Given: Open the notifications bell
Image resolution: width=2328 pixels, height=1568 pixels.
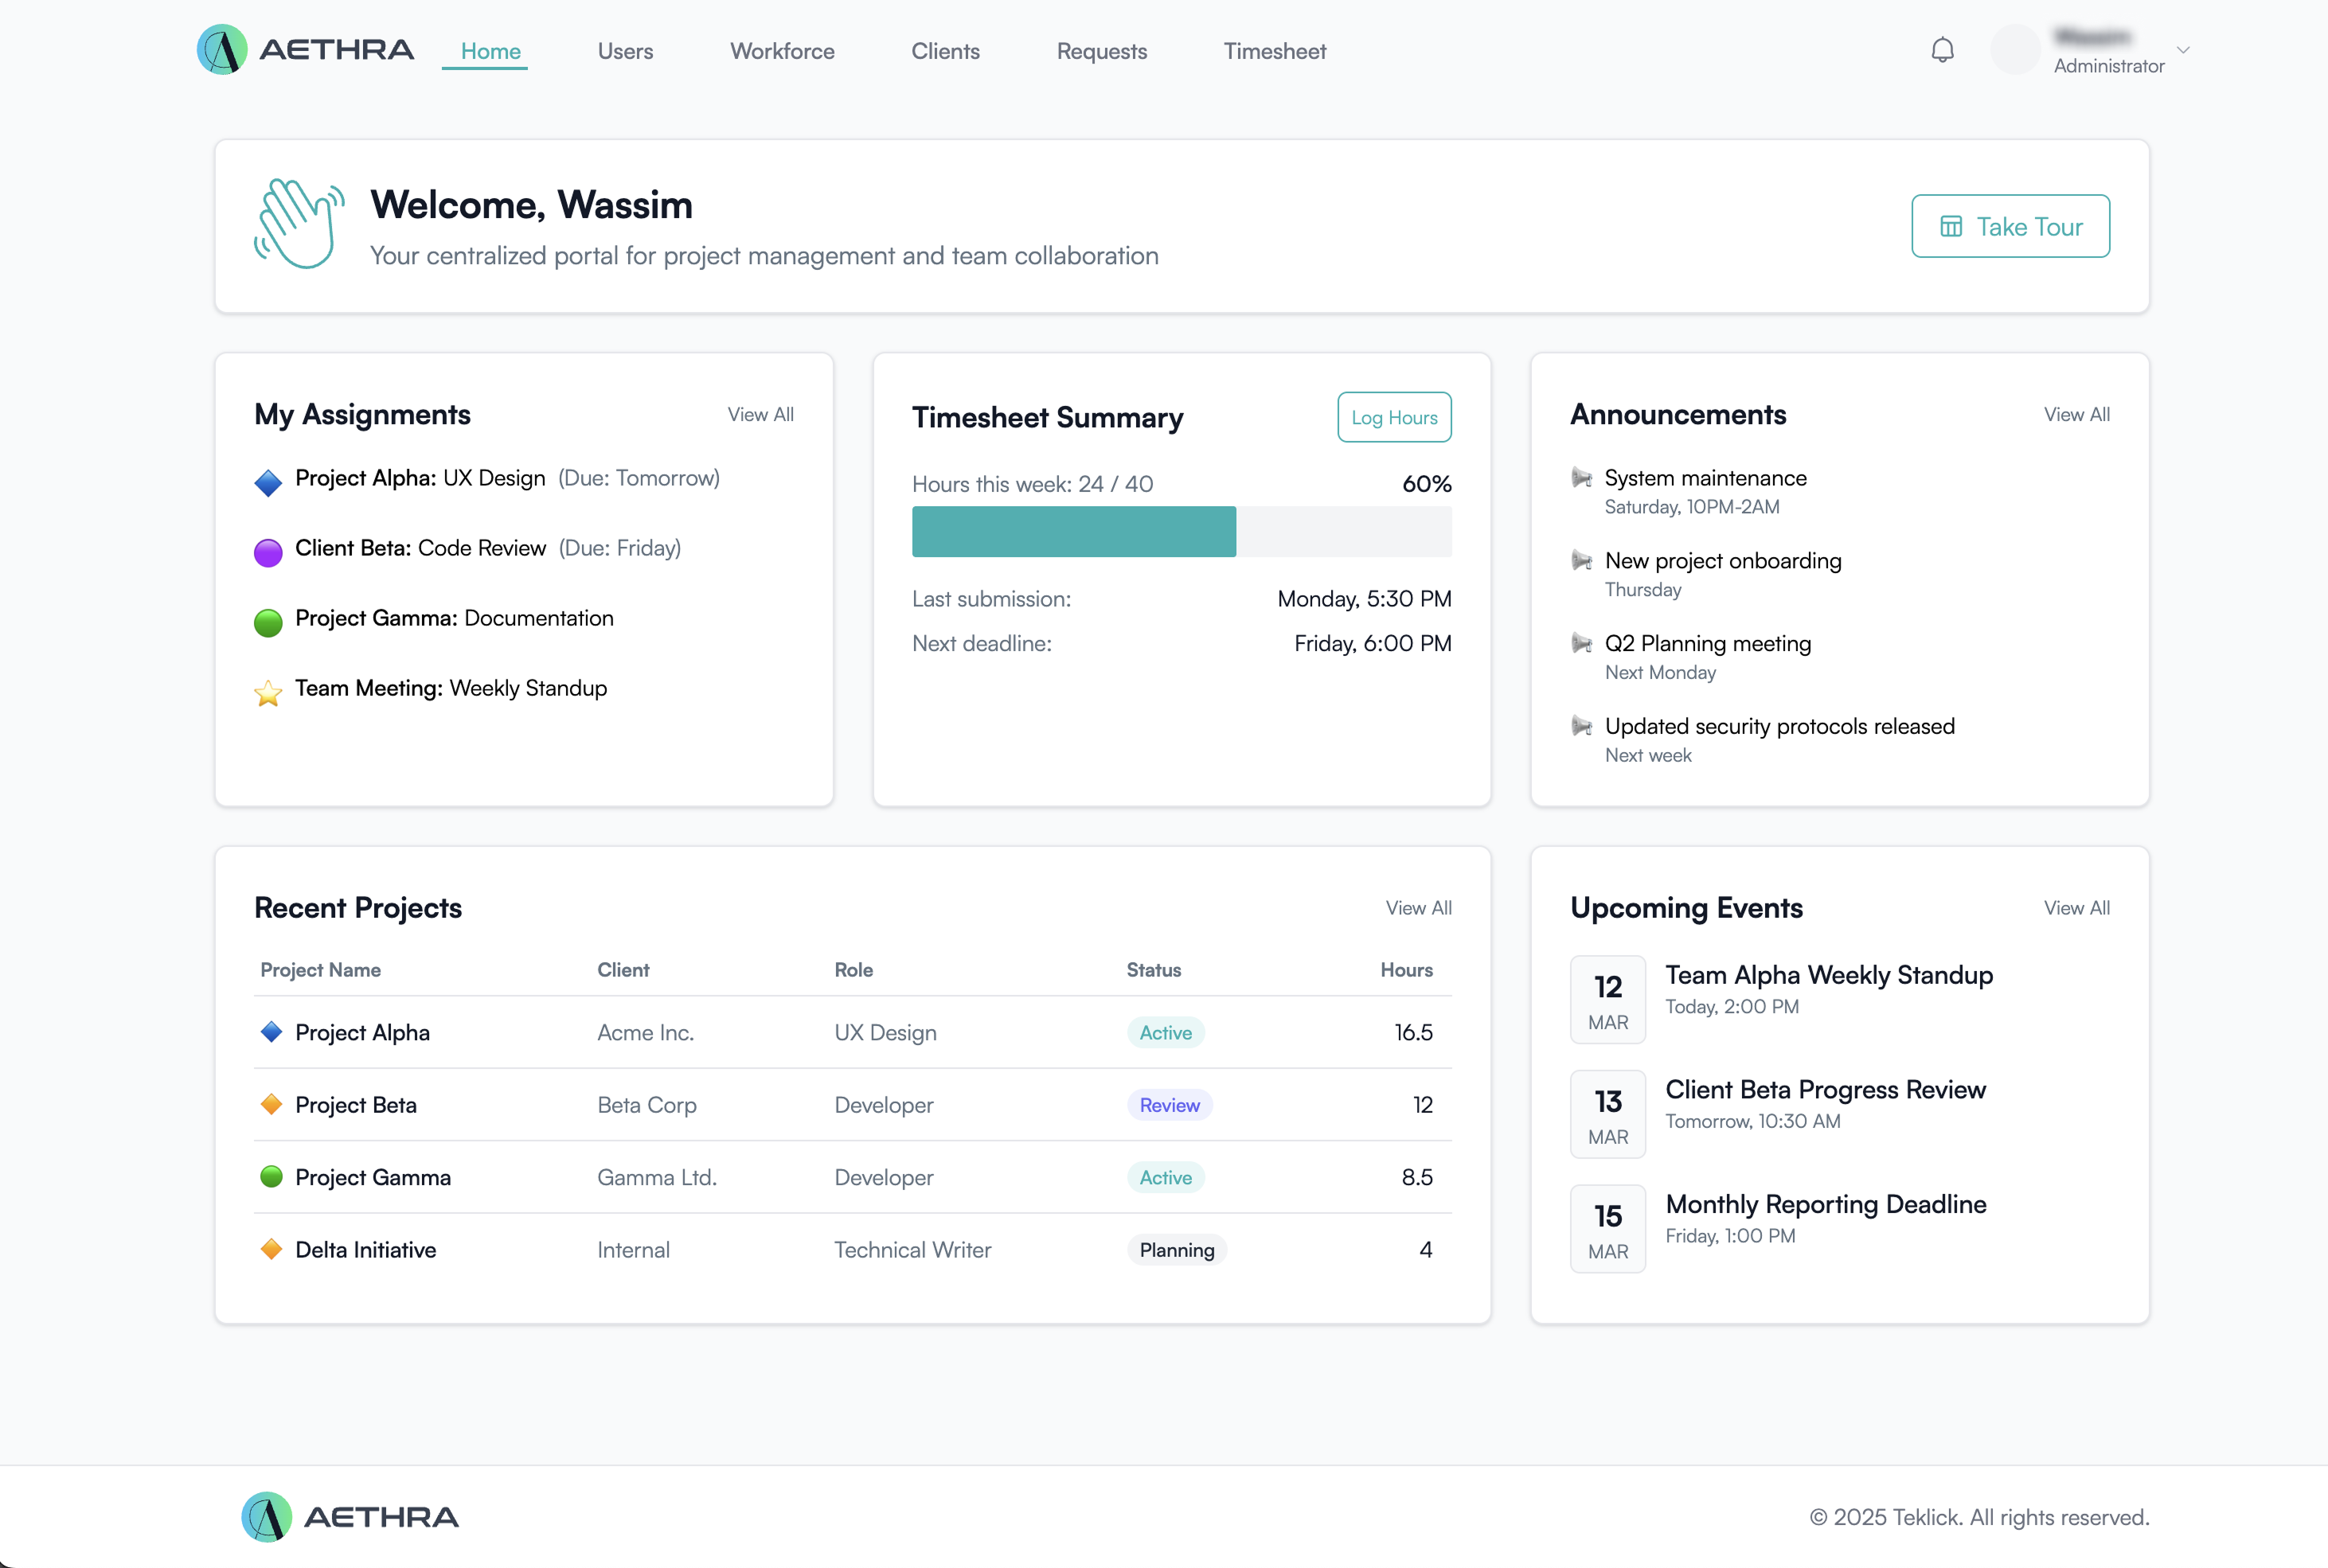Looking at the screenshot, I should [1942, 50].
